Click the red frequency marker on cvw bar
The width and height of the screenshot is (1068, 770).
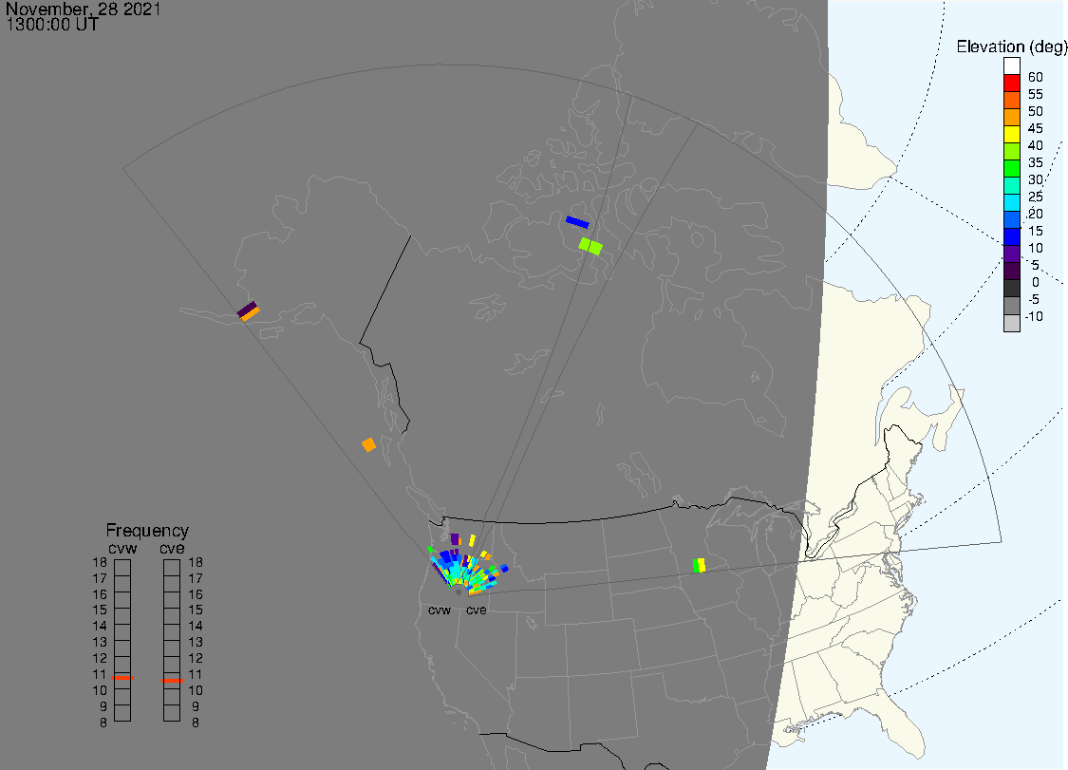click(122, 677)
